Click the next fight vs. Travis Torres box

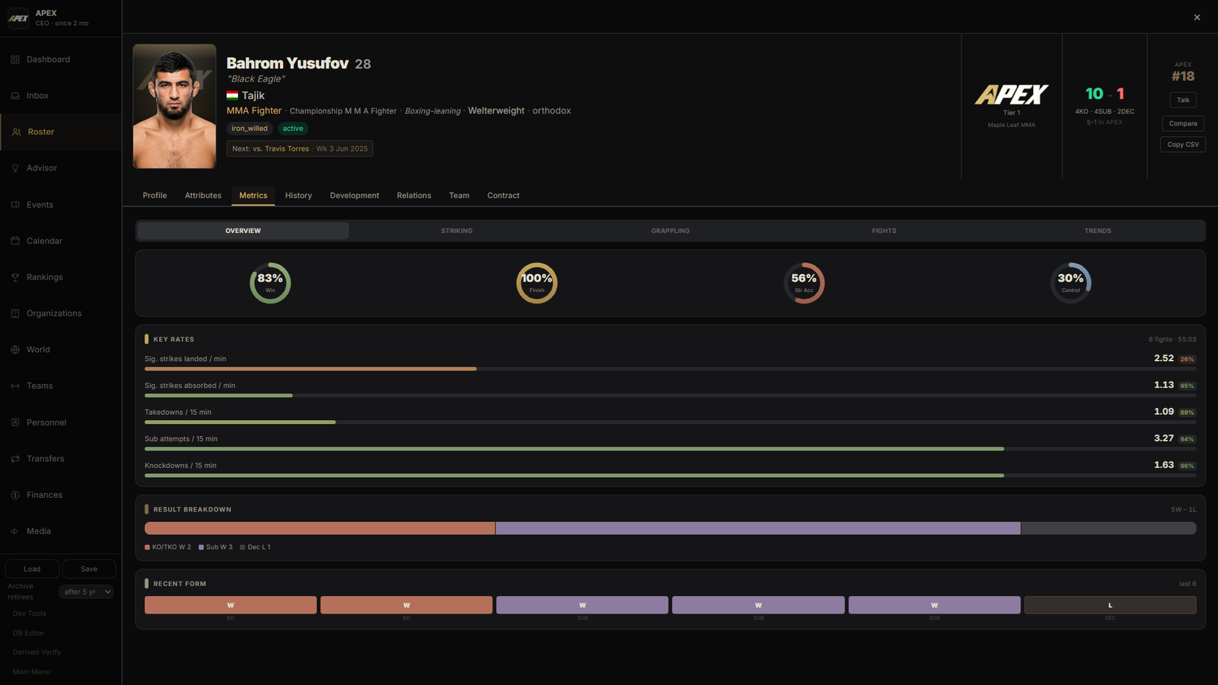[x=300, y=148]
